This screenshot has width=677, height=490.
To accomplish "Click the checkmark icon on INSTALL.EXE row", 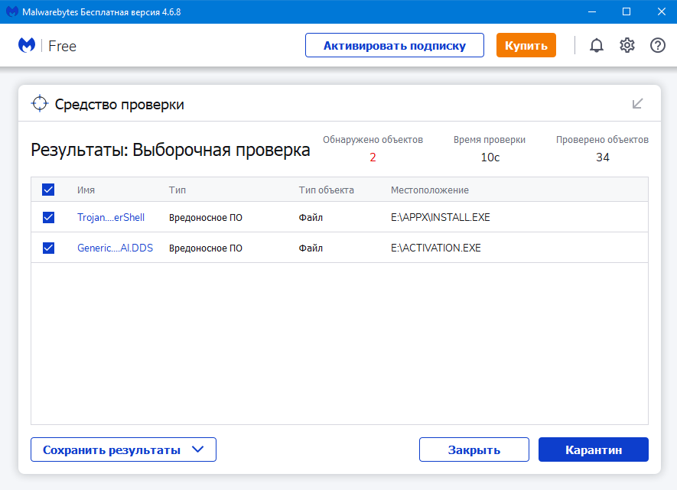I will (x=48, y=217).
